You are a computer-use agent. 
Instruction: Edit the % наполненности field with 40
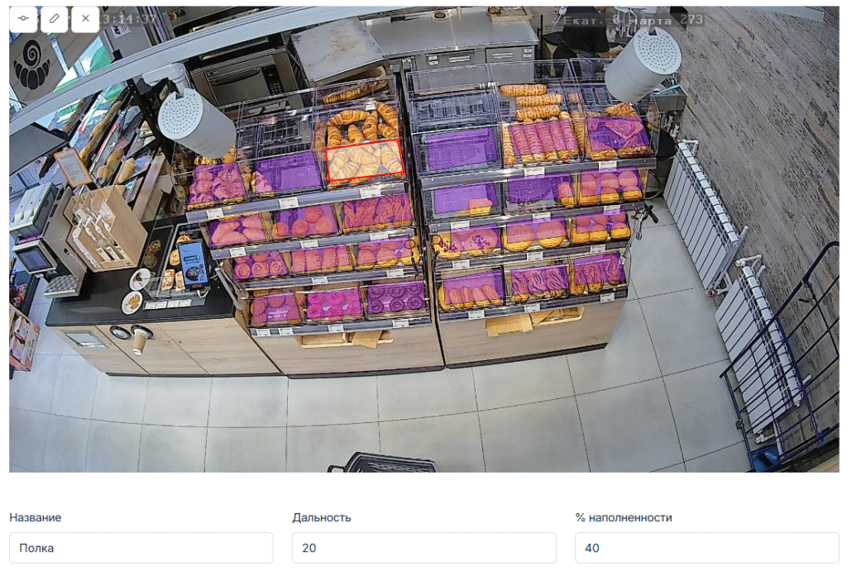(706, 548)
